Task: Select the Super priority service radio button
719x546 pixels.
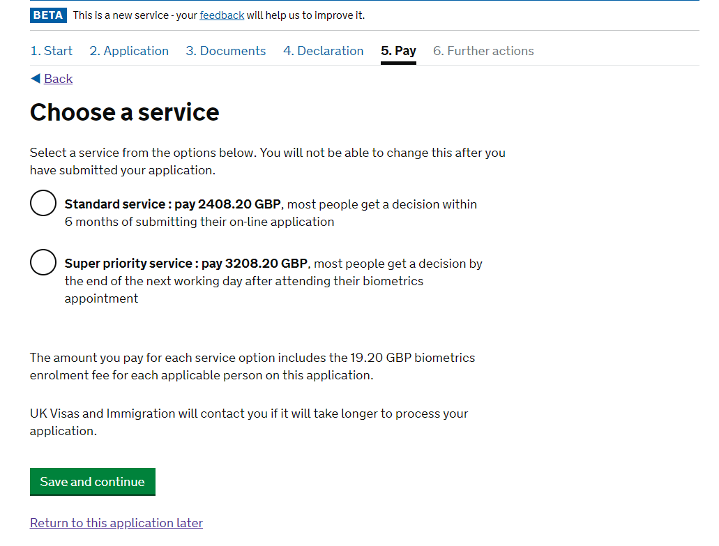Action: (x=43, y=263)
